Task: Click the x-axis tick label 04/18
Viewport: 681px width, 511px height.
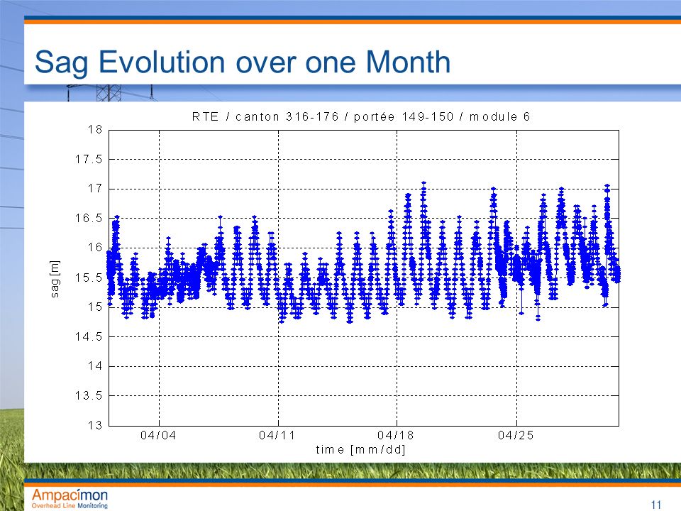Action: click(396, 435)
